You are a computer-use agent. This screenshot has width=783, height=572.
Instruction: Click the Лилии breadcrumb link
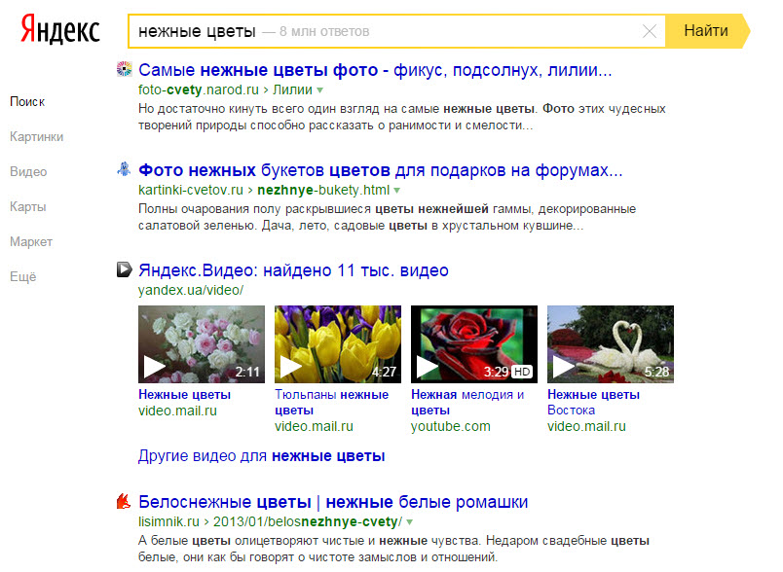point(292,89)
